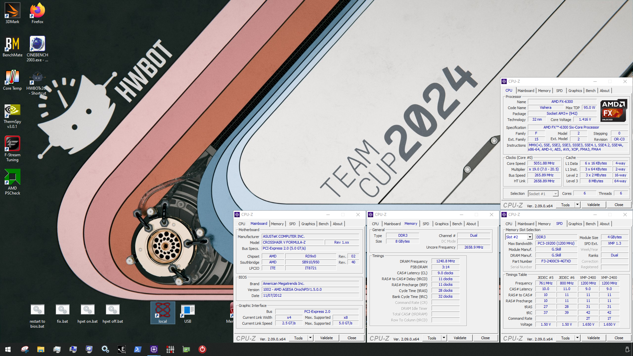Expand Tools arrow in CPU tab window

pyautogui.click(x=577, y=205)
